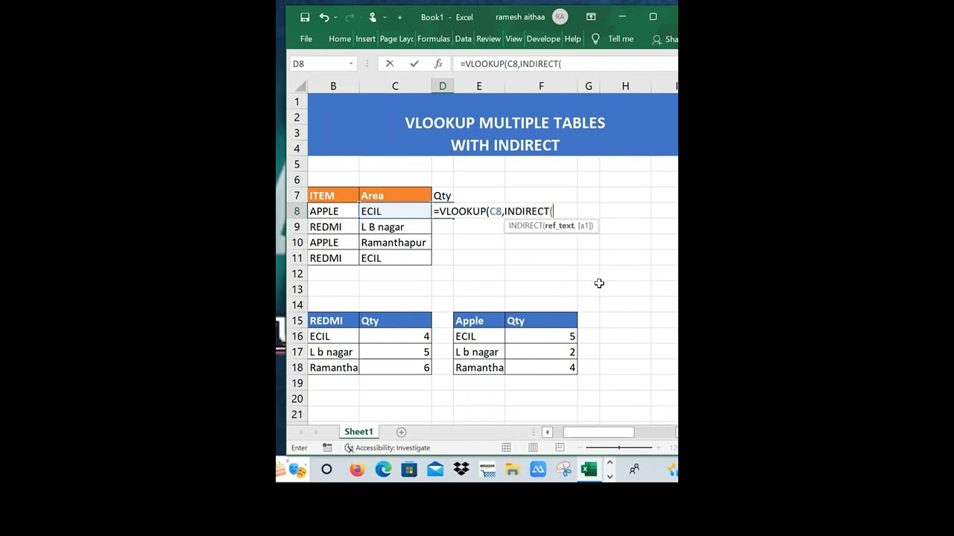
Task: Open Amazon shortcut on the taskbar
Action: (x=487, y=469)
